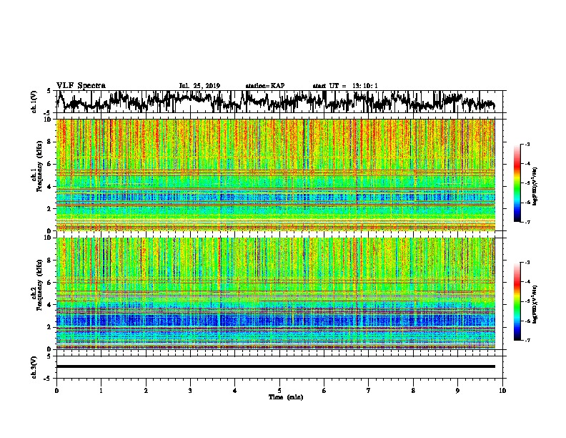
Task: Click time axis tick label "2"
Action: pos(146,390)
